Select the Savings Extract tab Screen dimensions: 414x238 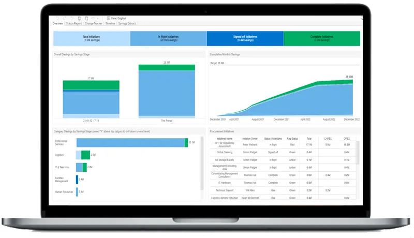coord(126,23)
